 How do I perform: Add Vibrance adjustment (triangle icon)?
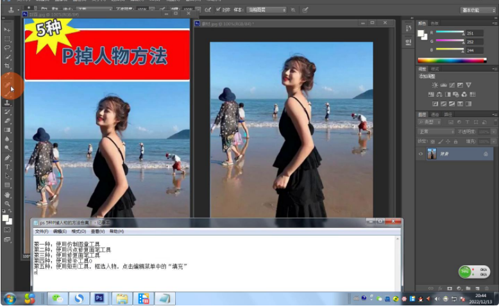tap(468, 85)
